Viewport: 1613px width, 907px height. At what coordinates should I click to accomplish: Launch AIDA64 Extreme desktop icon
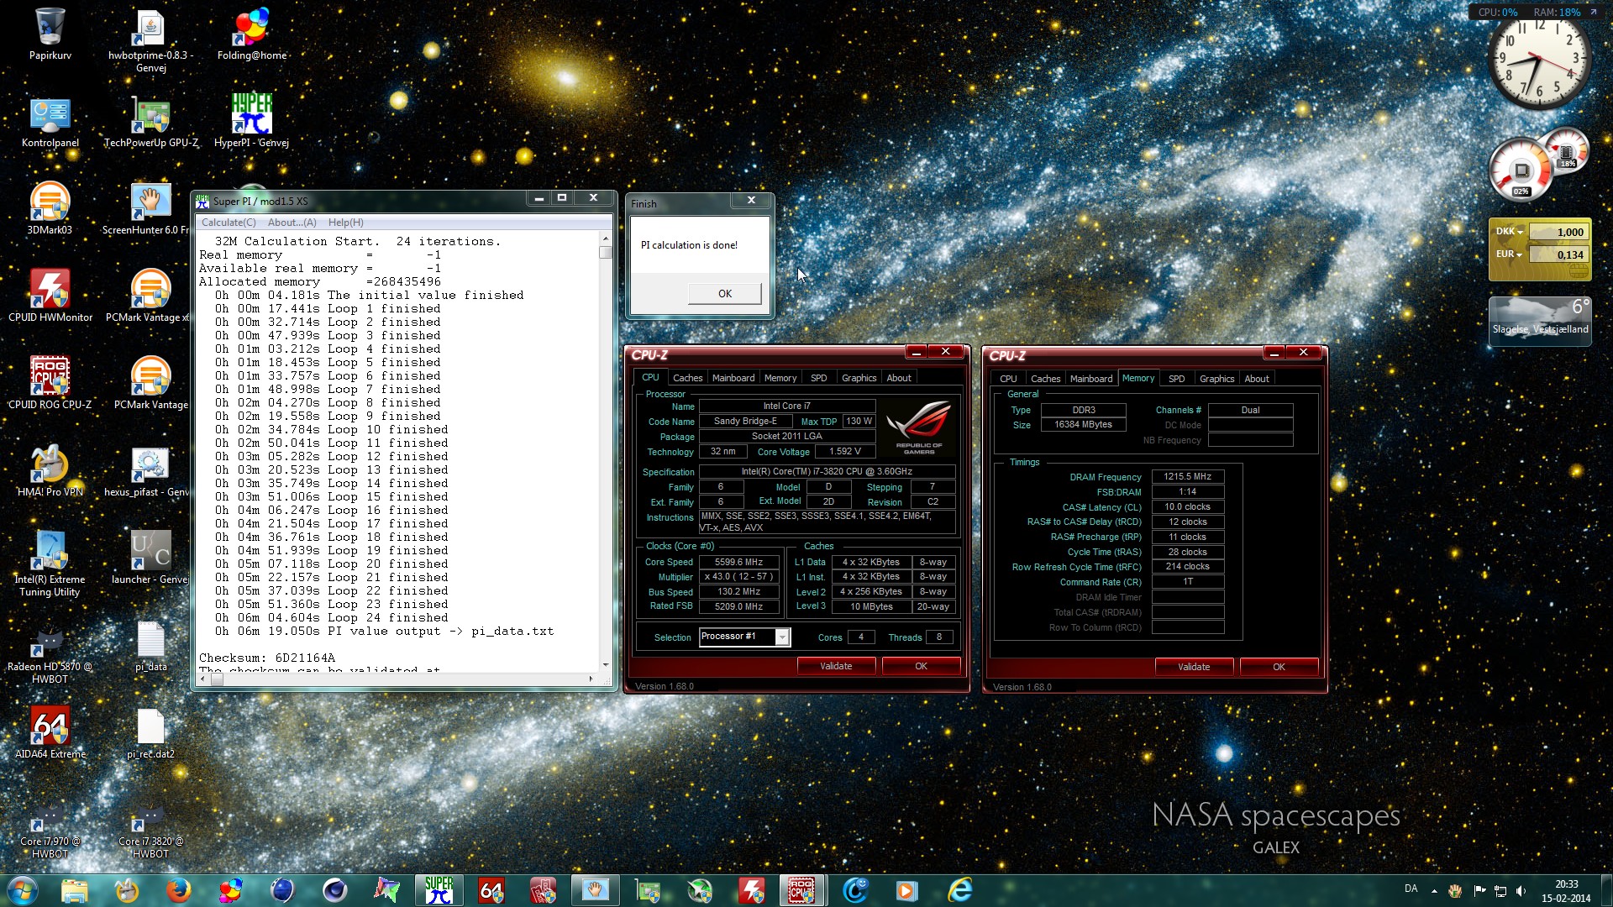click(x=50, y=733)
